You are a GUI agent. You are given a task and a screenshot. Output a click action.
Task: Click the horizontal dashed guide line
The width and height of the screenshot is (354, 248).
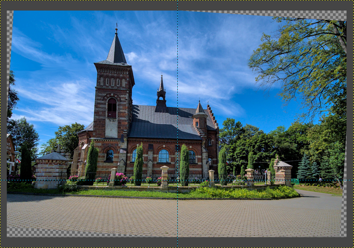pyautogui.click(x=102, y=180)
